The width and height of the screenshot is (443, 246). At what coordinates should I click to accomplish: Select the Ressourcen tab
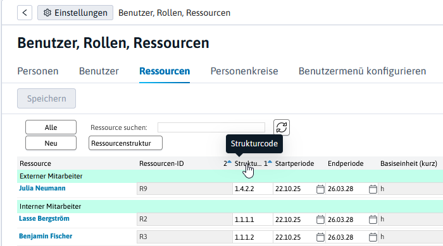[165, 71]
